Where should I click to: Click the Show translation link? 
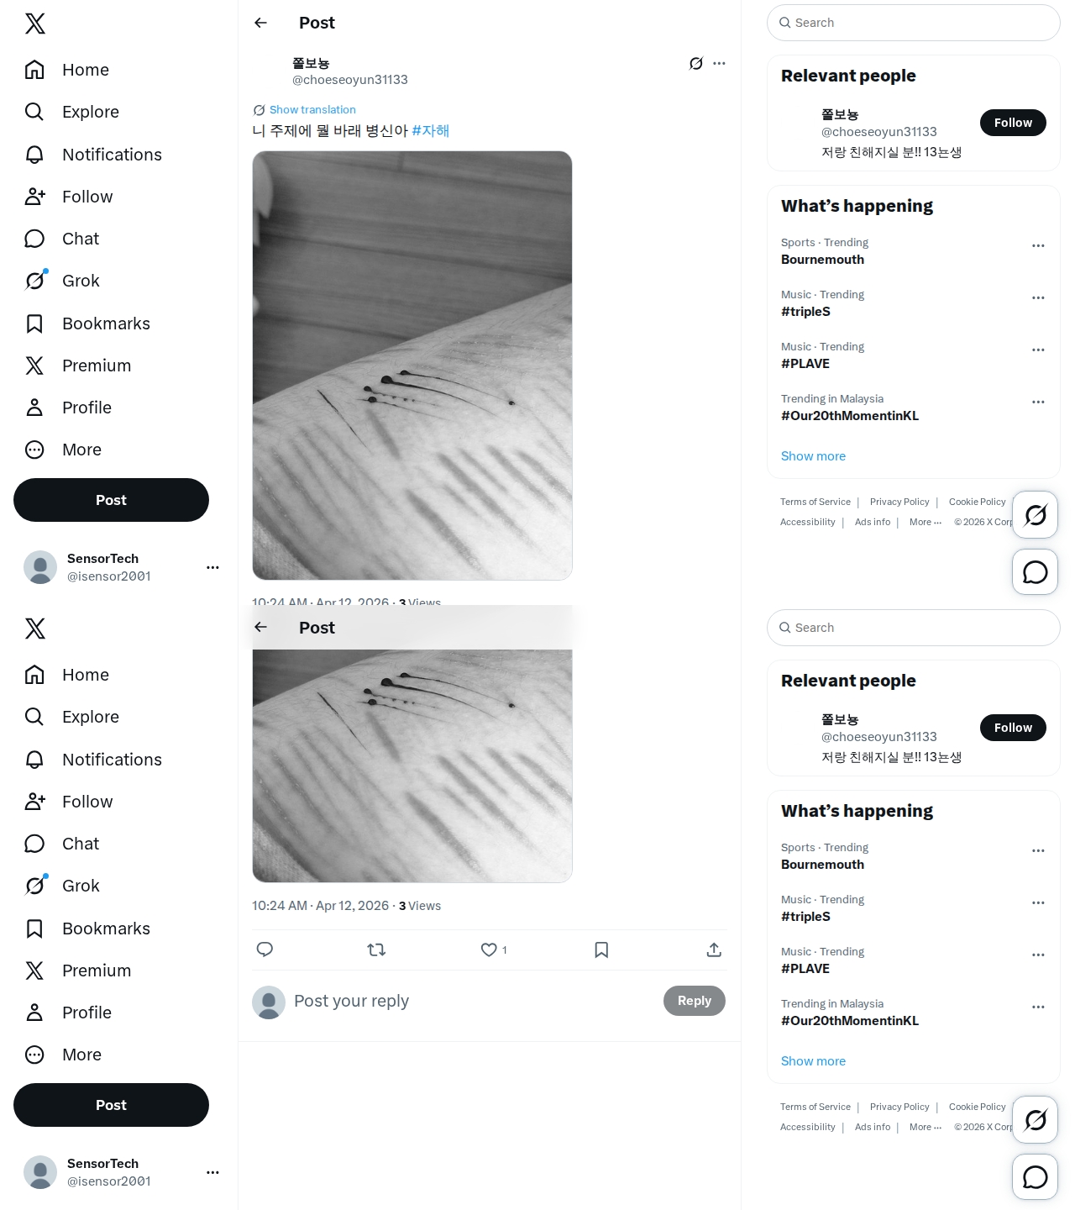click(x=312, y=110)
